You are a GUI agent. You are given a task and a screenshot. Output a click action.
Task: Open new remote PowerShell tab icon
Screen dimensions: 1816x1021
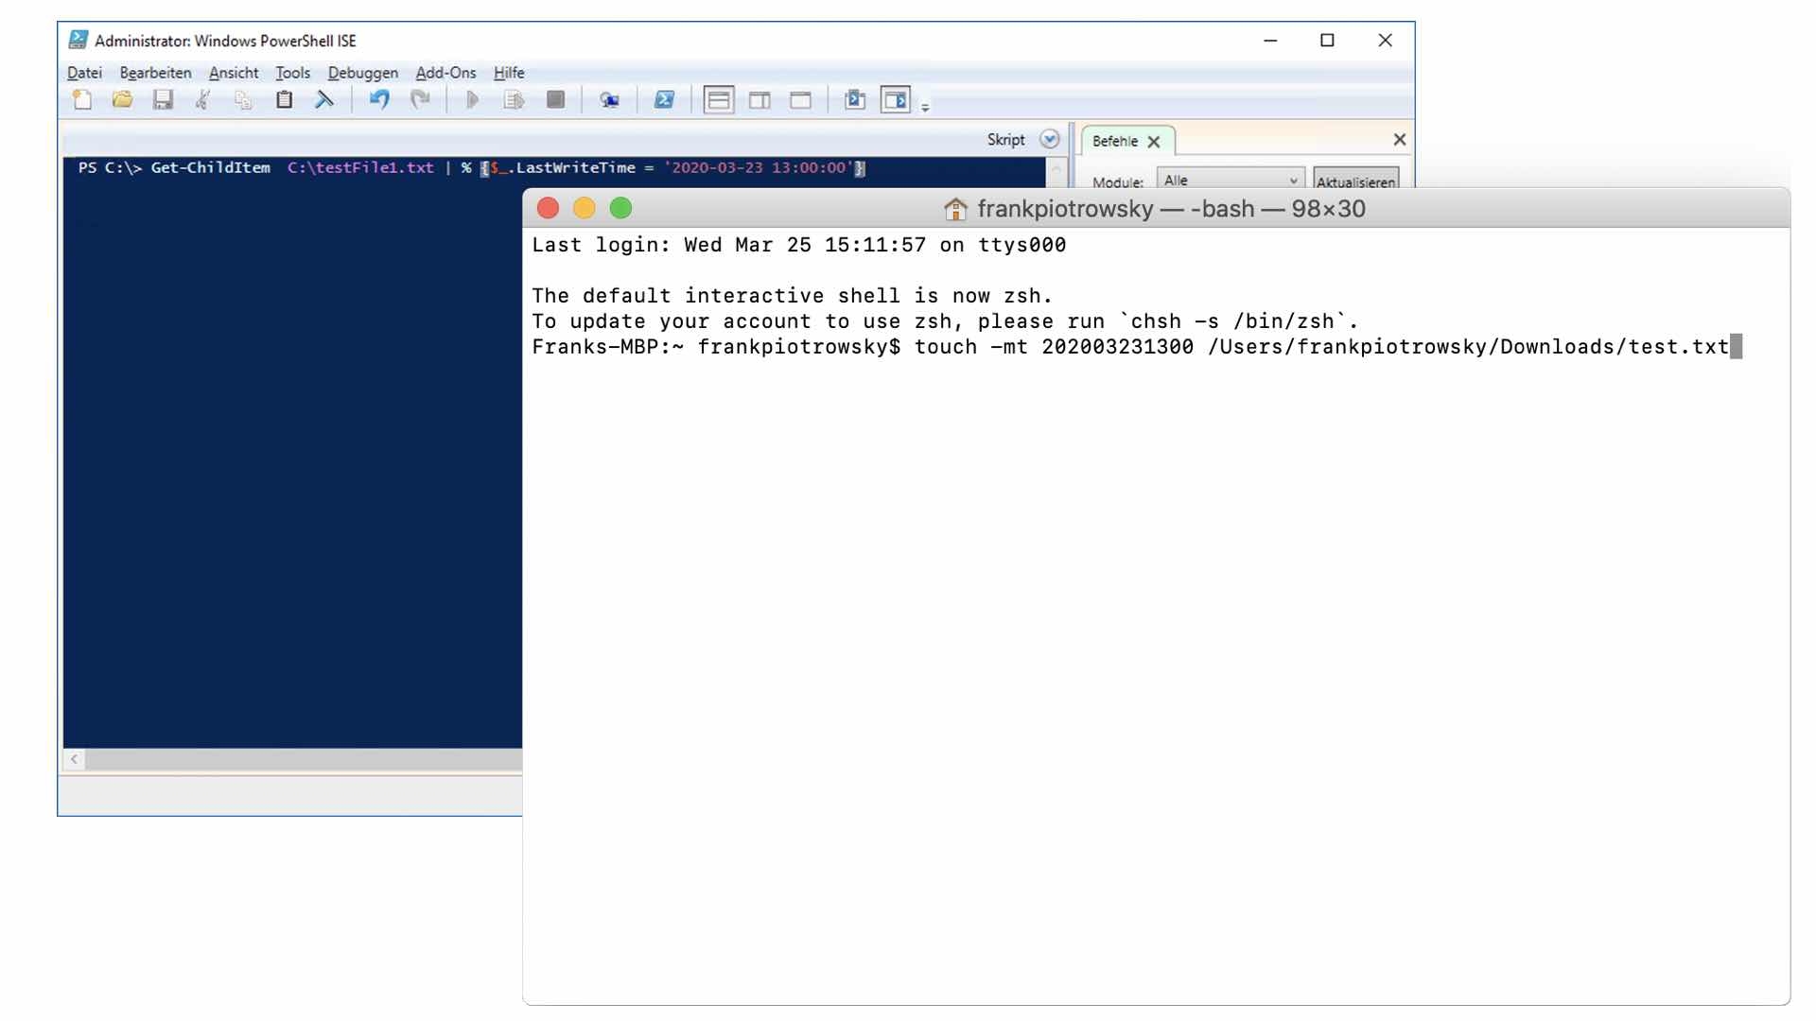coord(609,99)
